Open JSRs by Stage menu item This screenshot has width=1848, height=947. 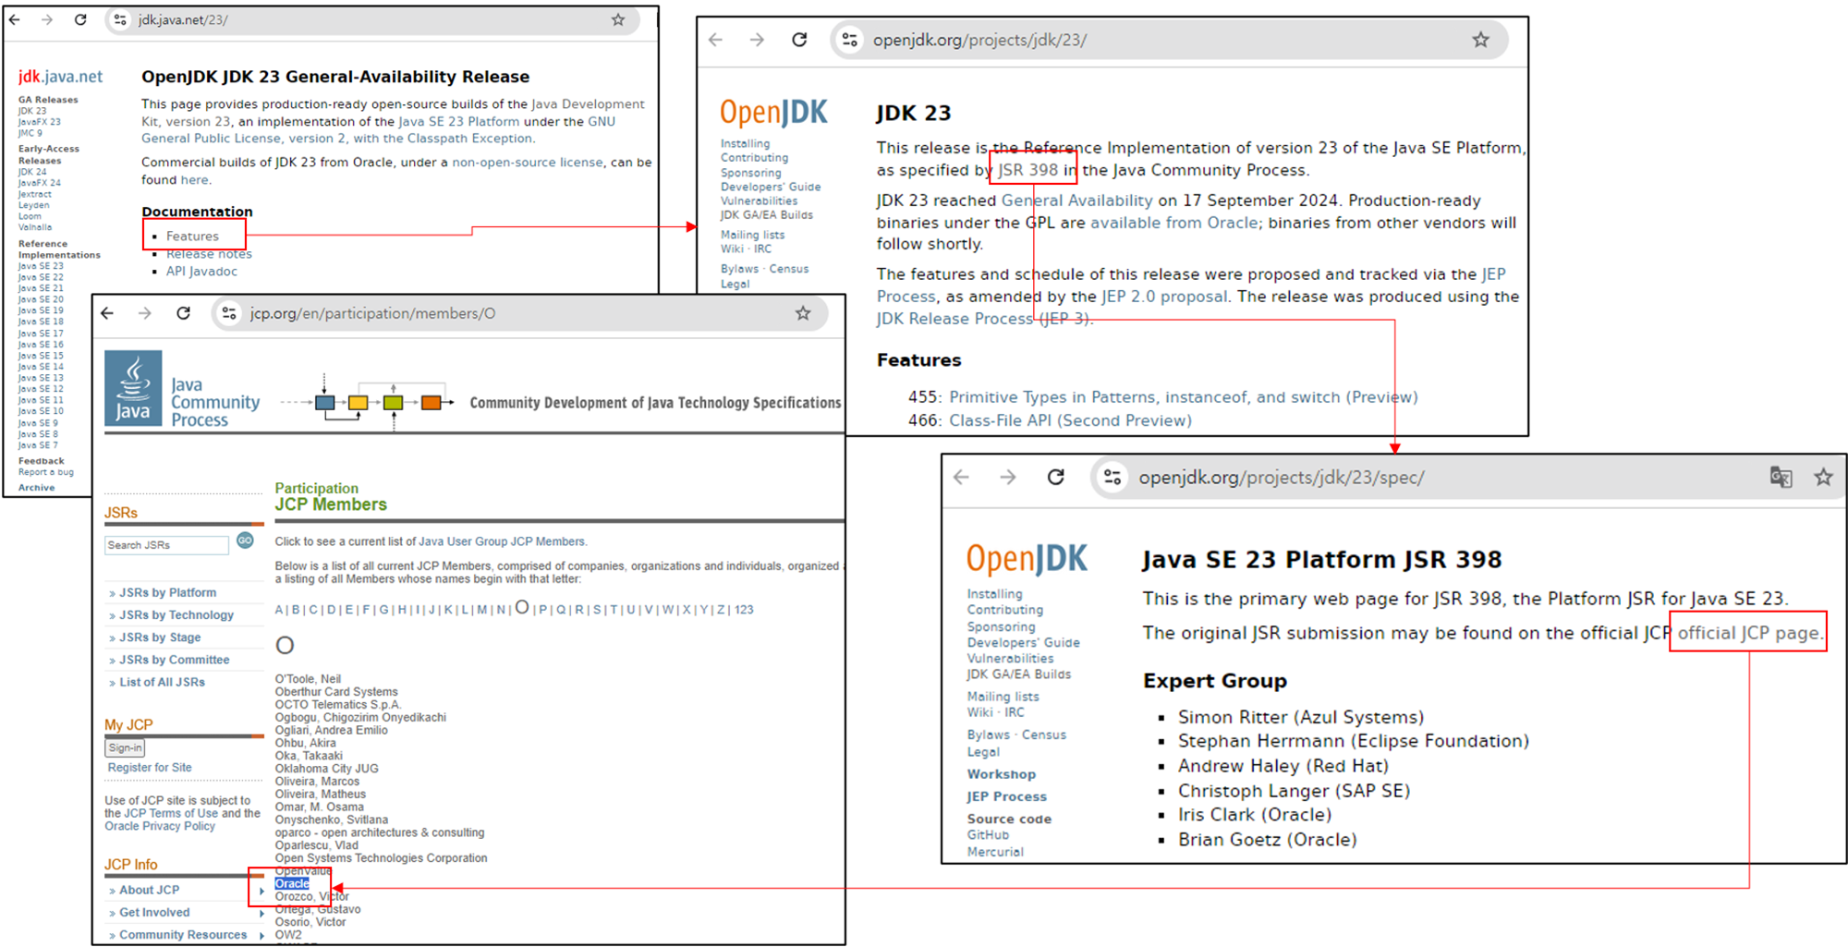click(160, 637)
